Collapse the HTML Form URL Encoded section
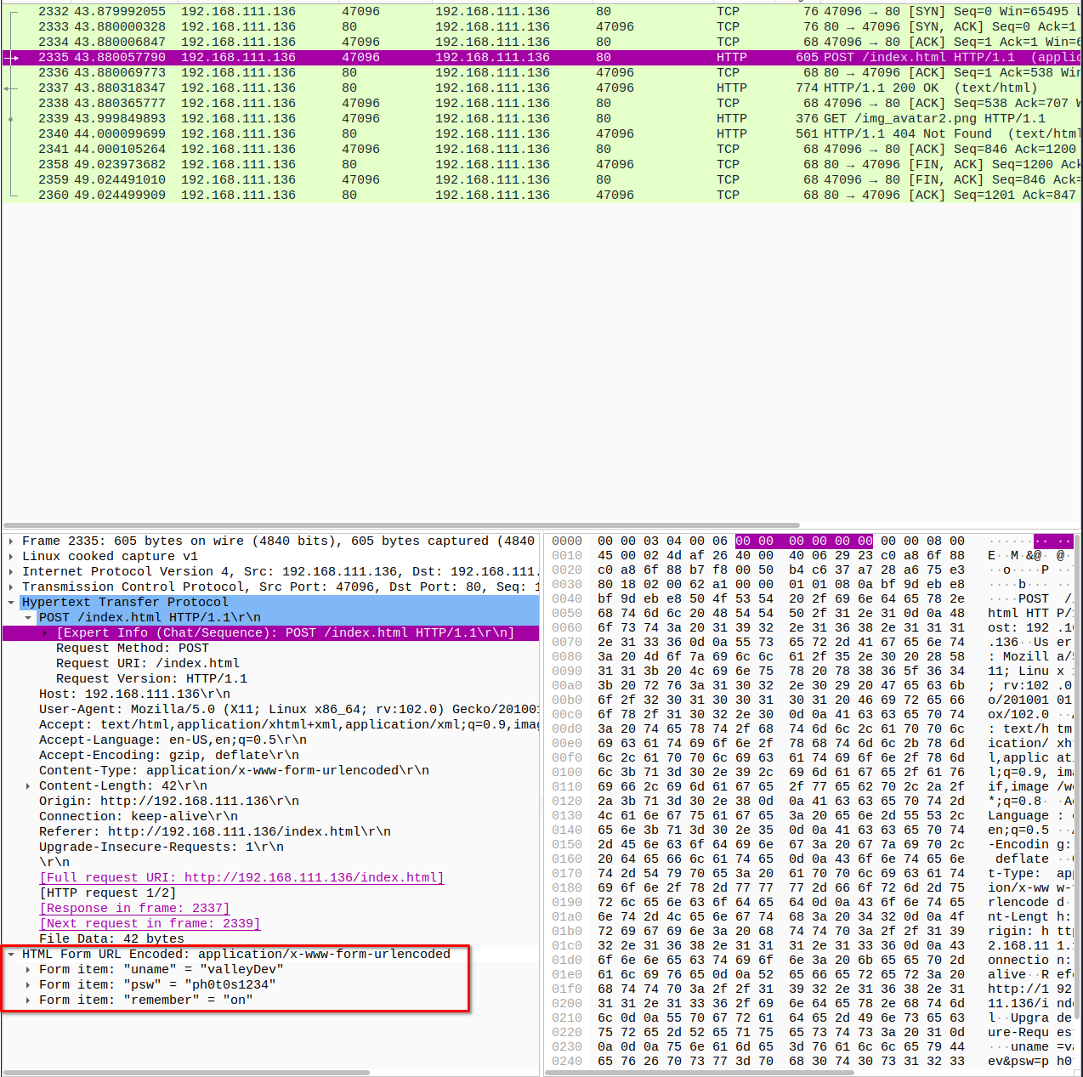 click(x=11, y=955)
